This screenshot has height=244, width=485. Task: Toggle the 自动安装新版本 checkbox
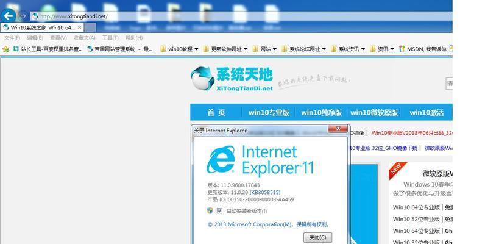pyautogui.click(x=219, y=211)
